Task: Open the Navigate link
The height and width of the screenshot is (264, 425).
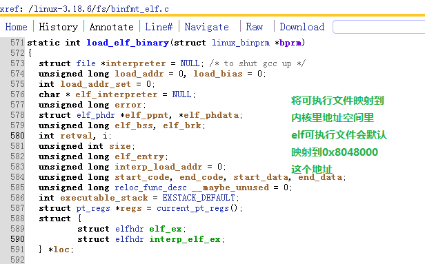Action: tap(206, 27)
